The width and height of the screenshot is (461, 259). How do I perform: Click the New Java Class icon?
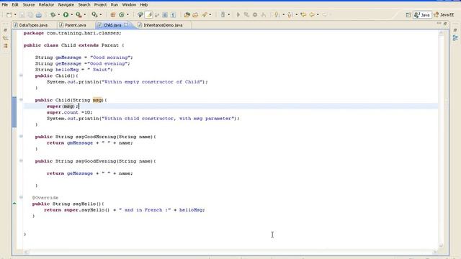tap(122, 14)
